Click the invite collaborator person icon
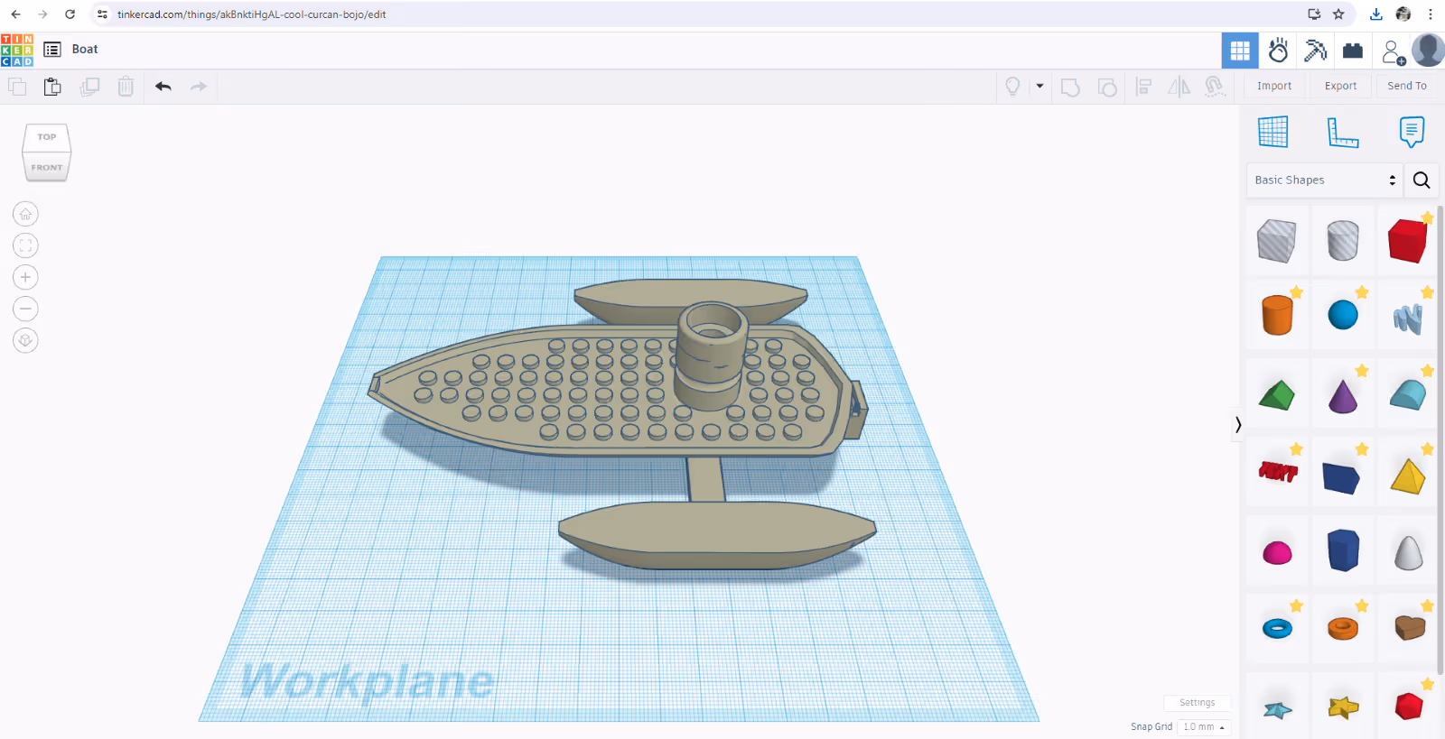The width and height of the screenshot is (1445, 739). tap(1393, 52)
